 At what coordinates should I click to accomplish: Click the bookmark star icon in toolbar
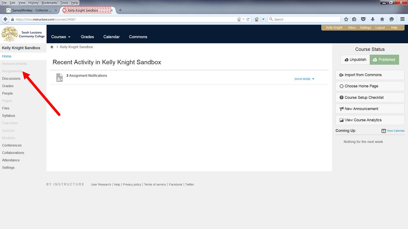pos(346,19)
